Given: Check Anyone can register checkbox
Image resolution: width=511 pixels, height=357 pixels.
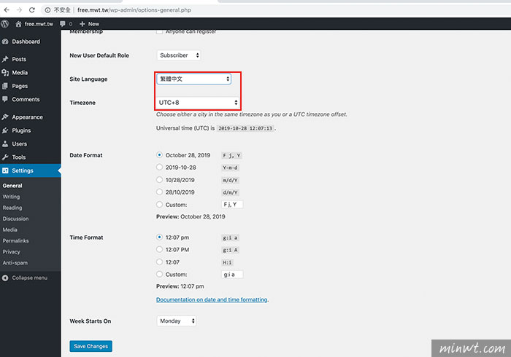Looking at the screenshot, I should [159, 31].
